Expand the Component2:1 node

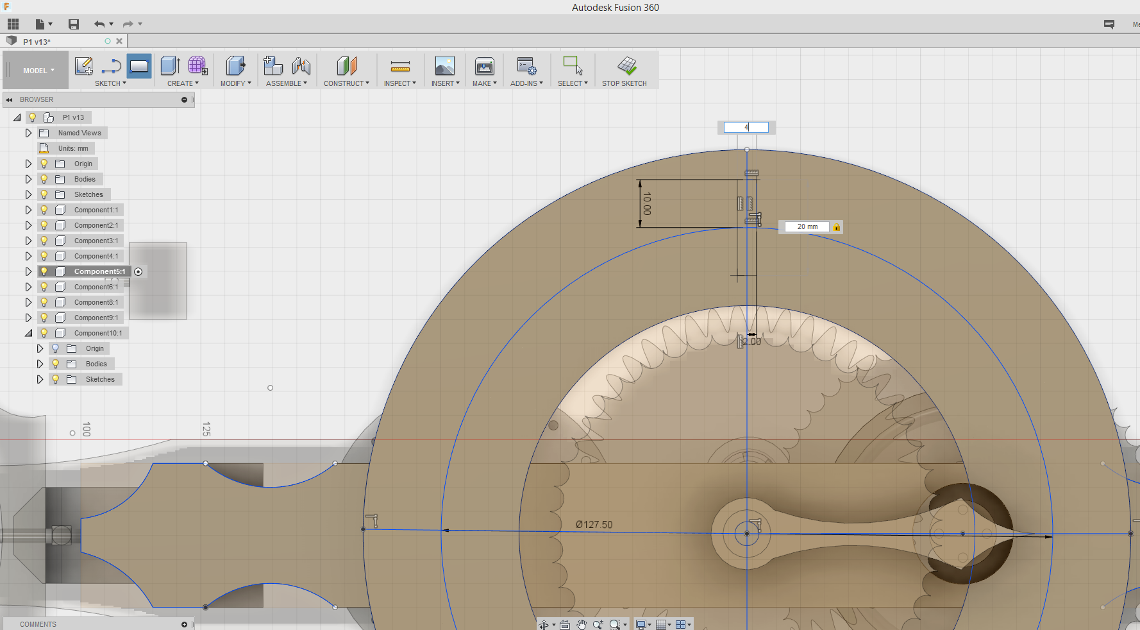(x=28, y=225)
